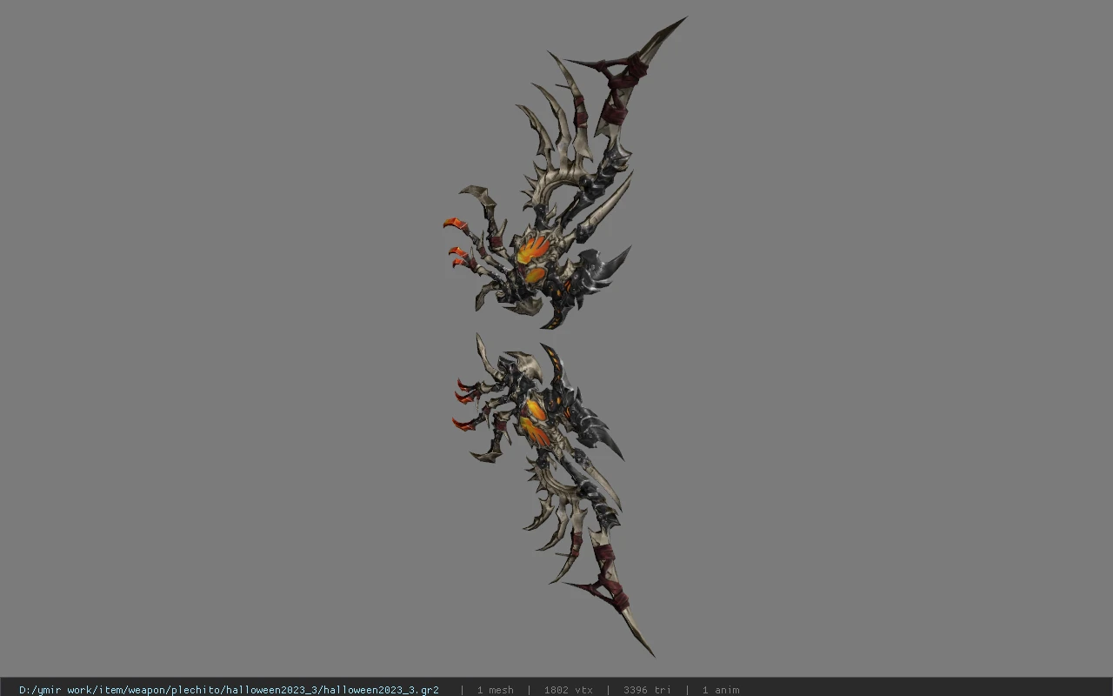1113x696 pixels.
Task: Click the "3396 tri" triangle count
Action: (x=647, y=690)
